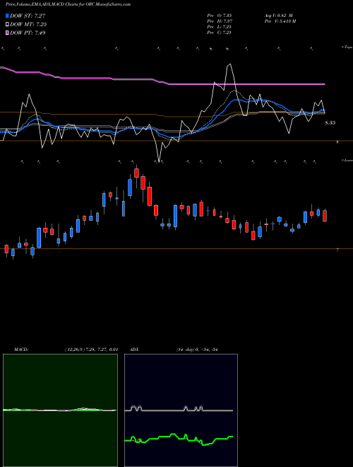This screenshot has width=353, height=467.
Task: Click the magenta DOW PT legend swatch
Action: point(8,33)
